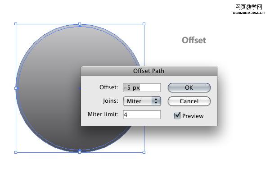Focus the Offset input field
This screenshot has height=169, width=270.
click(x=142, y=87)
